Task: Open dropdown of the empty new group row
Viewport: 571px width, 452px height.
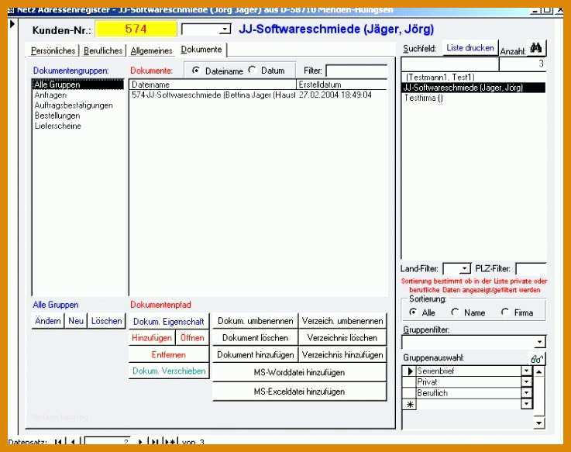Action: (x=527, y=404)
